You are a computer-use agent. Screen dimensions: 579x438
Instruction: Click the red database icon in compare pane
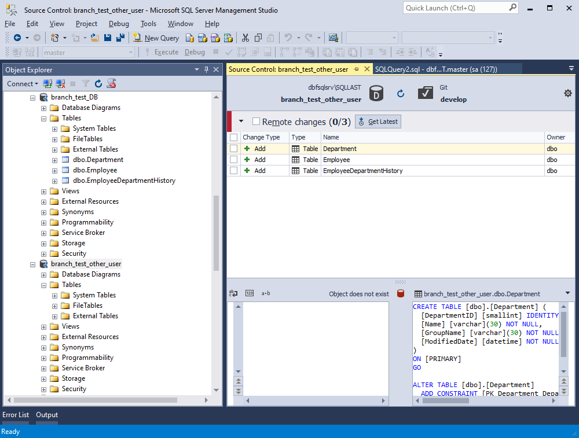point(400,294)
